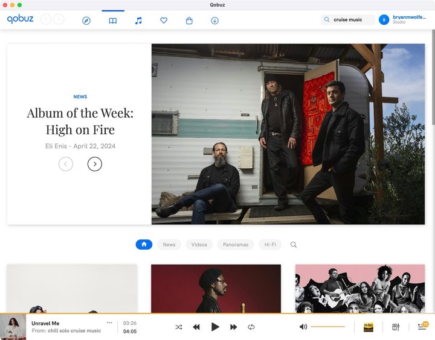Image resolution: width=435 pixels, height=340 pixels.
Task: Open the red background article card
Action: coord(216,289)
